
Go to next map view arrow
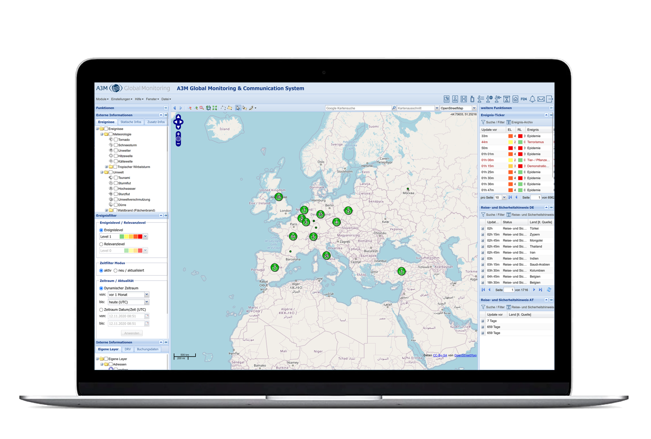181,108
